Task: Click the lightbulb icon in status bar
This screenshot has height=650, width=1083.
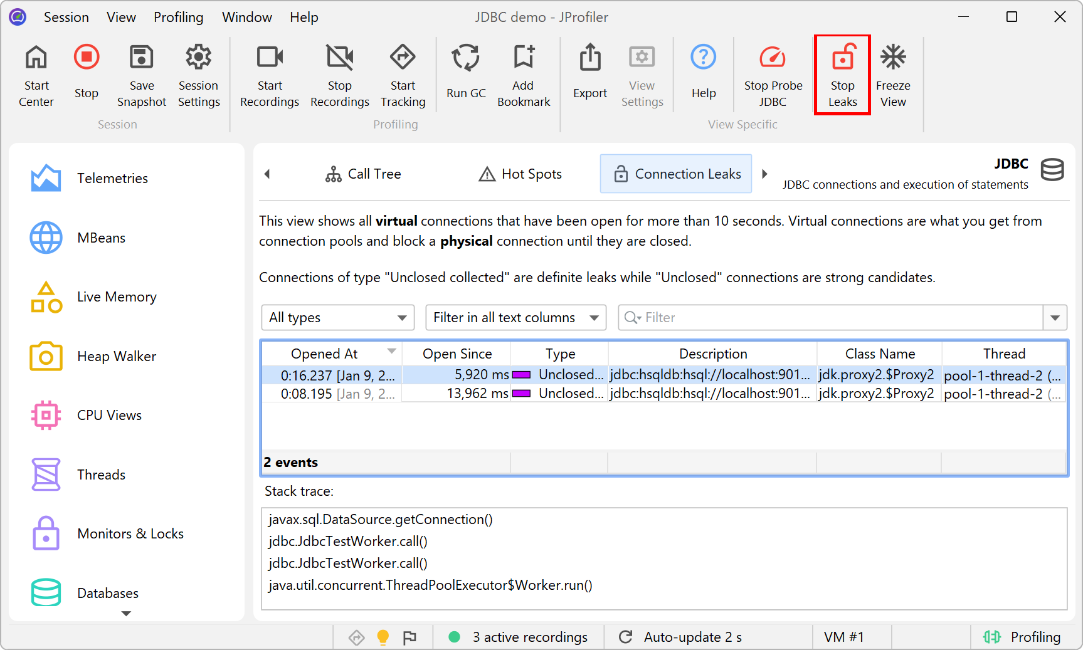Action: point(383,637)
